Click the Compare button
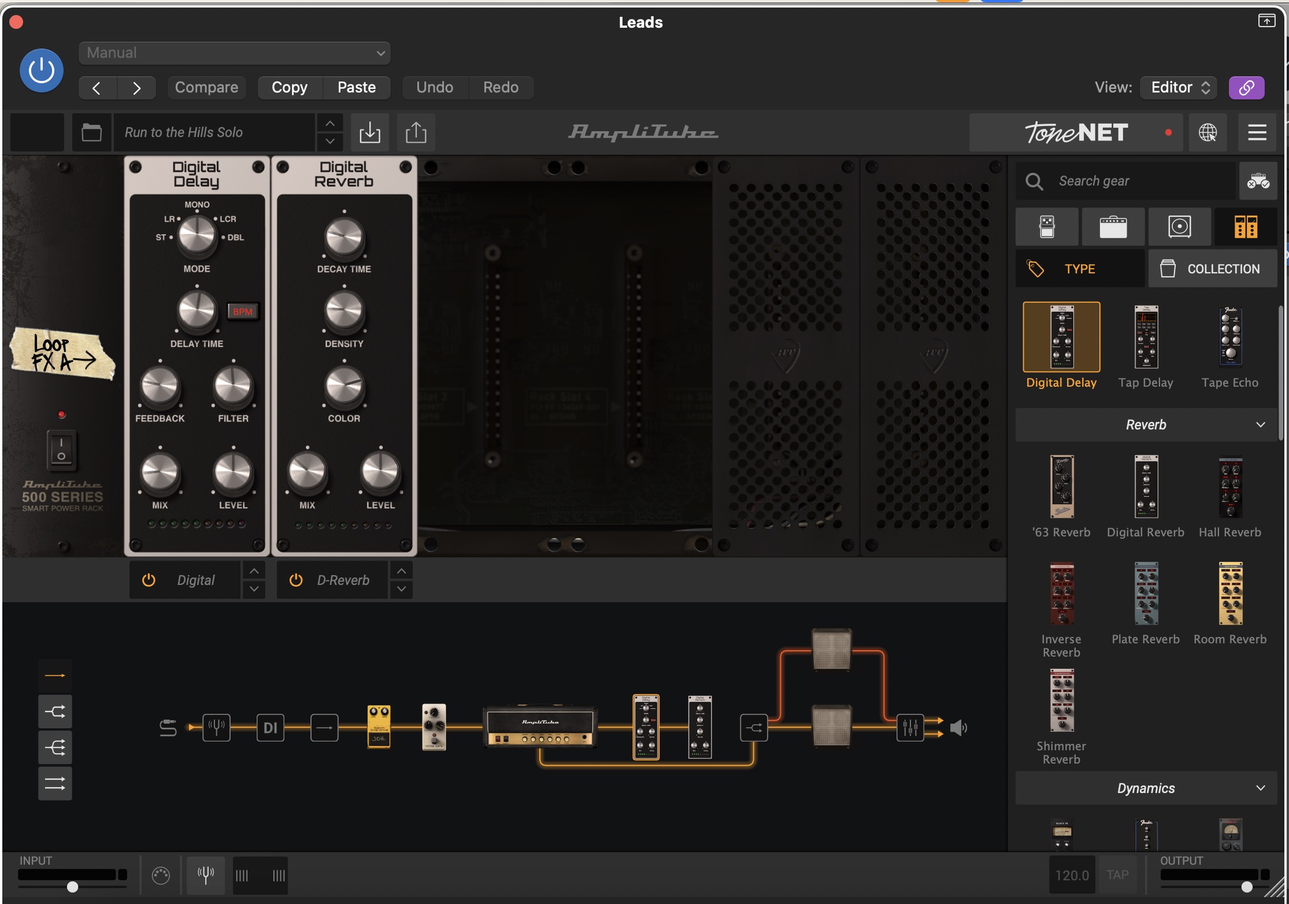The image size is (1289, 904). (x=206, y=87)
